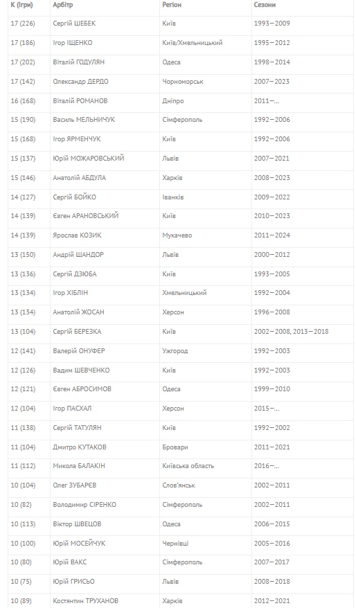Click the 'Слов'янськ' region cell

point(179,485)
